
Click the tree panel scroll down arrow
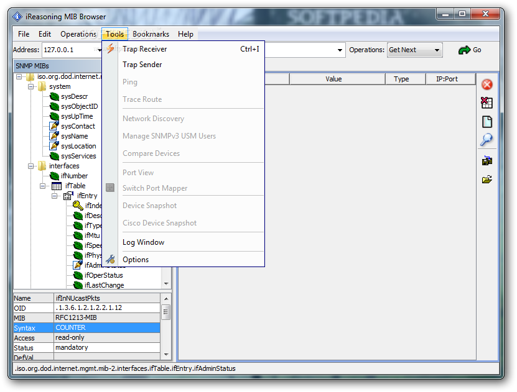pos(166,284)
